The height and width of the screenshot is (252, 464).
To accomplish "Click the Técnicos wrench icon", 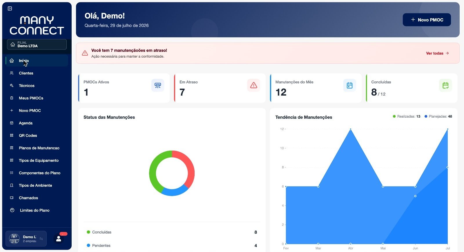I will click(x=12, y=85).
